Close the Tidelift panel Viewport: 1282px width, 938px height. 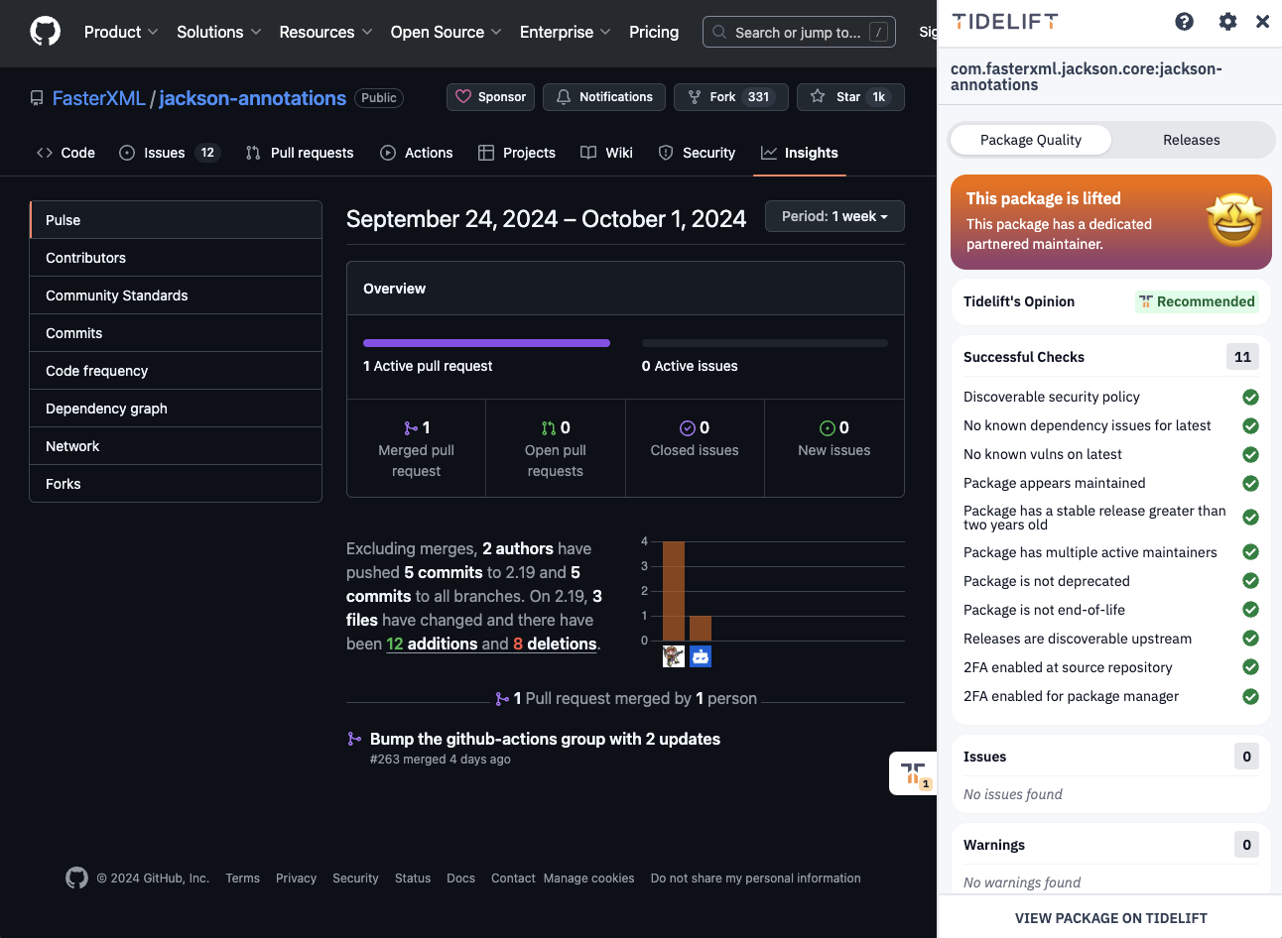1262,22
